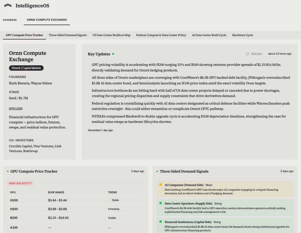Viewport: 301px width, 233px height.
Task: Click the update about NVIDIA Blackwell-to-Rubin cycle
Action: [189, 119]
